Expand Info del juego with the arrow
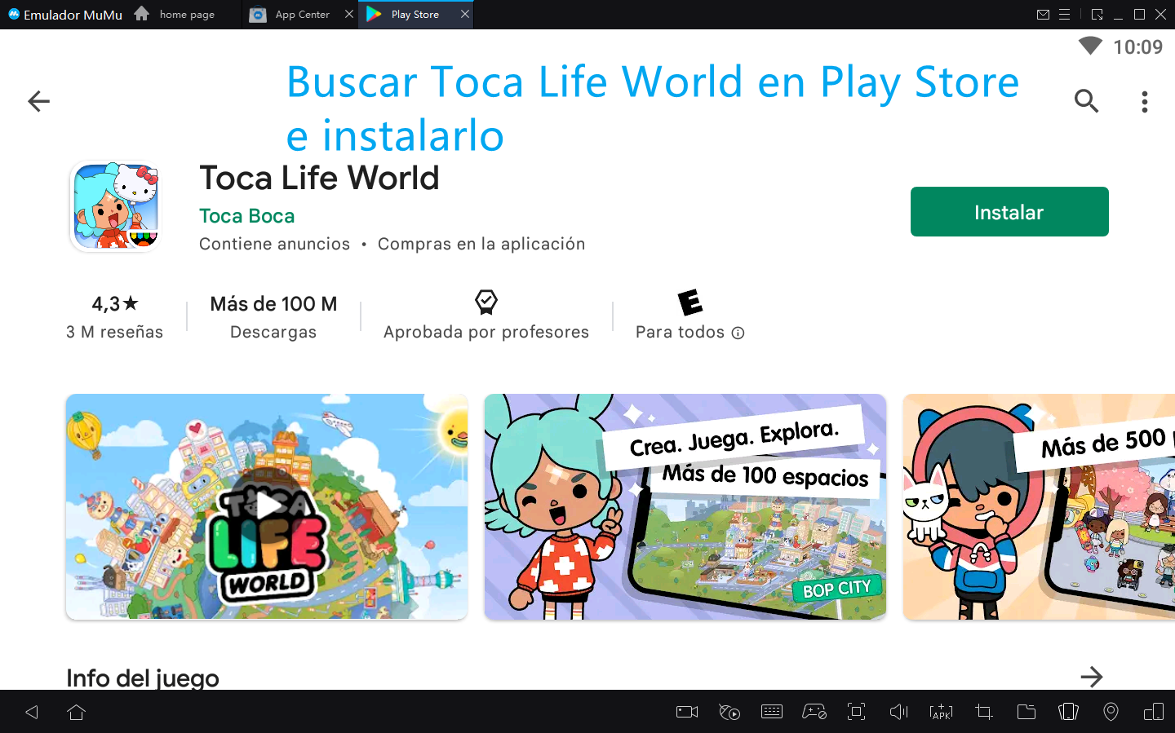Screen dimensions: 1175x733 pyautogui.click(x=1091, y=676)
